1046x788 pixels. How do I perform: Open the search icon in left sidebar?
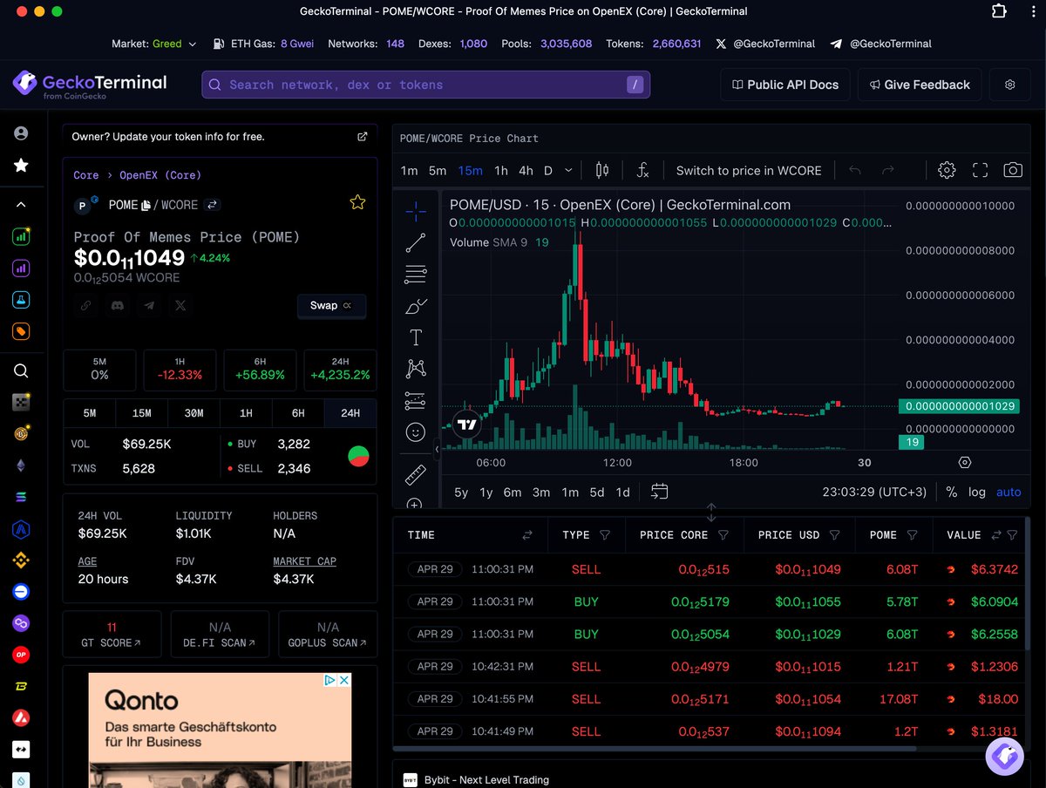(21, 370)
